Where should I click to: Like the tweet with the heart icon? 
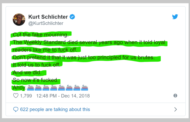16,96
